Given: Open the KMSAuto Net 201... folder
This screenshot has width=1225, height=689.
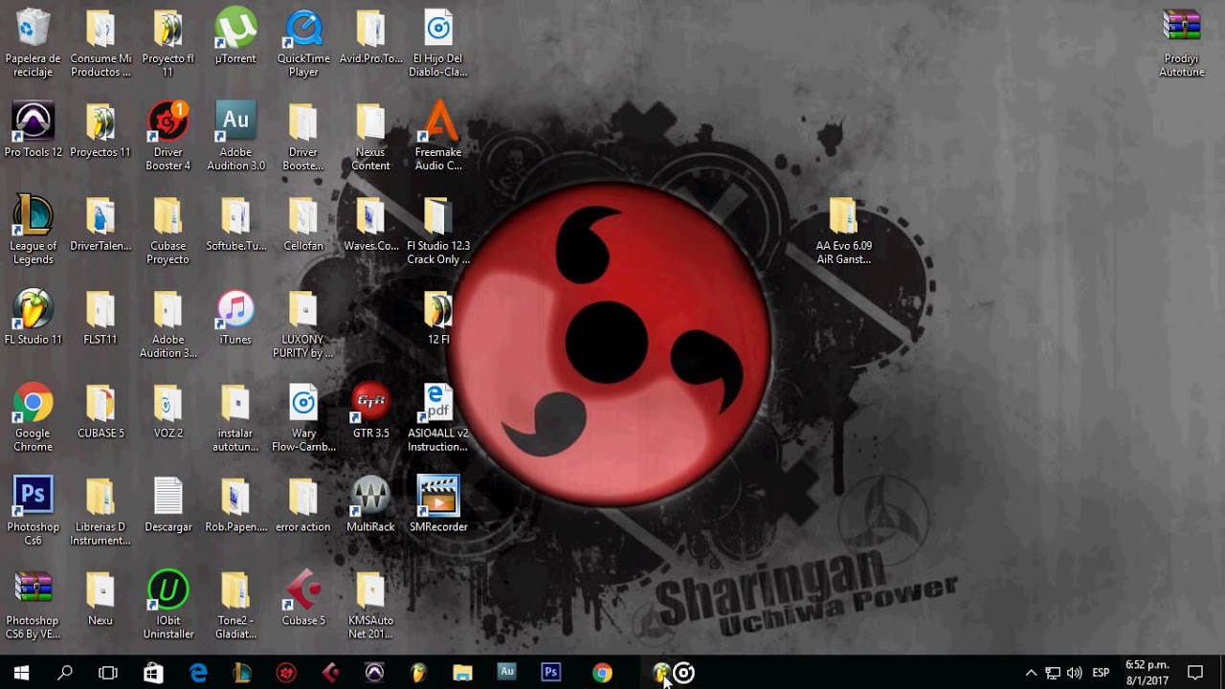Looking at the screenshot, I should 370,606.
